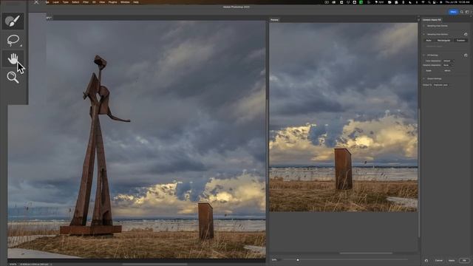Select the Zoom tool

point(13,77)
